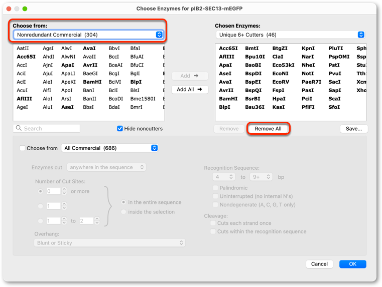Select KpnI in Chosen Enzymes list
Image resolution: width=382 pixels, height=287 pixels.
(x=308, y=49)
